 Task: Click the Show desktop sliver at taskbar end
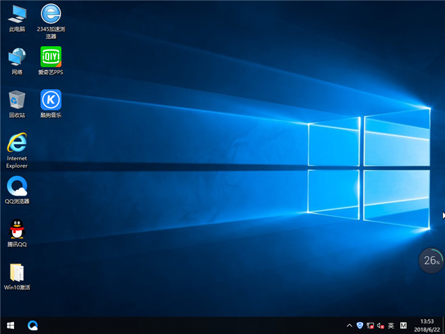click(x=444, y=326)
